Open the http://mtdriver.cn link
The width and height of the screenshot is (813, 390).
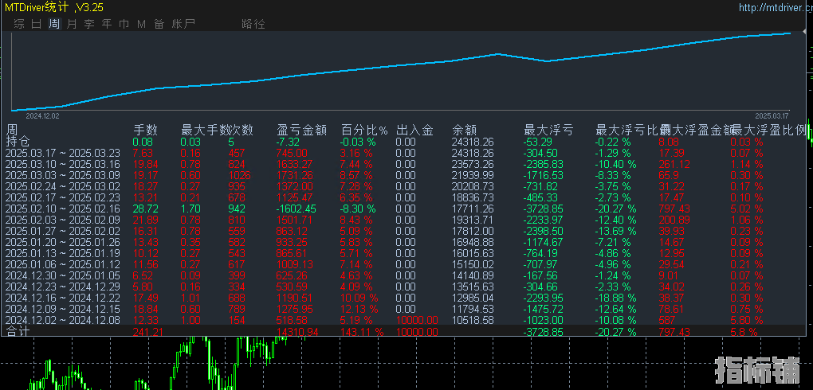coord(776,8)
